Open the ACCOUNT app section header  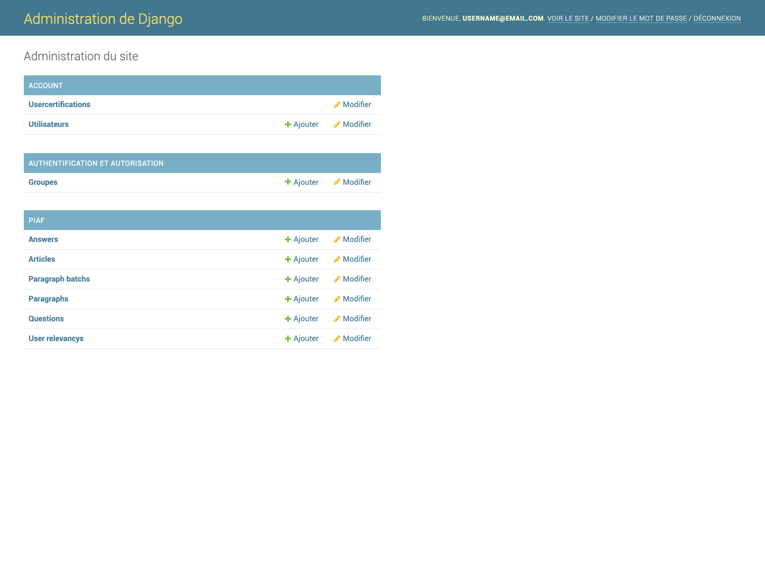click(46, 86)
